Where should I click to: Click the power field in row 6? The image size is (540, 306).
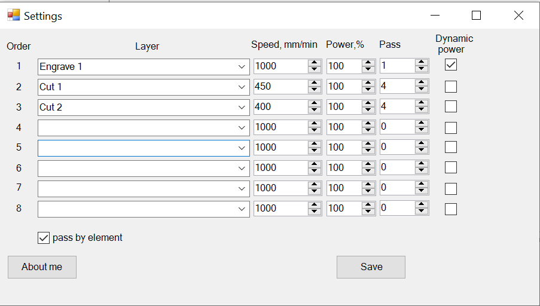(343, 168)
